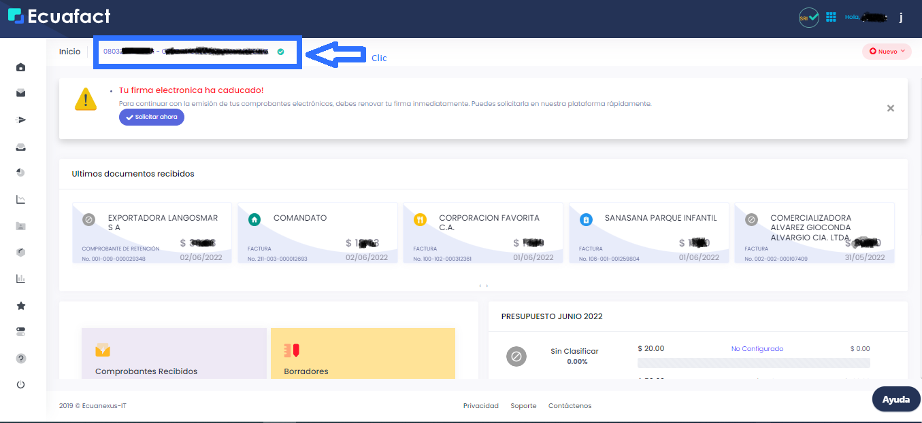Open the blue app grid icon in top bar
This screenshot has height=423, width=922.
coord(831,16)
